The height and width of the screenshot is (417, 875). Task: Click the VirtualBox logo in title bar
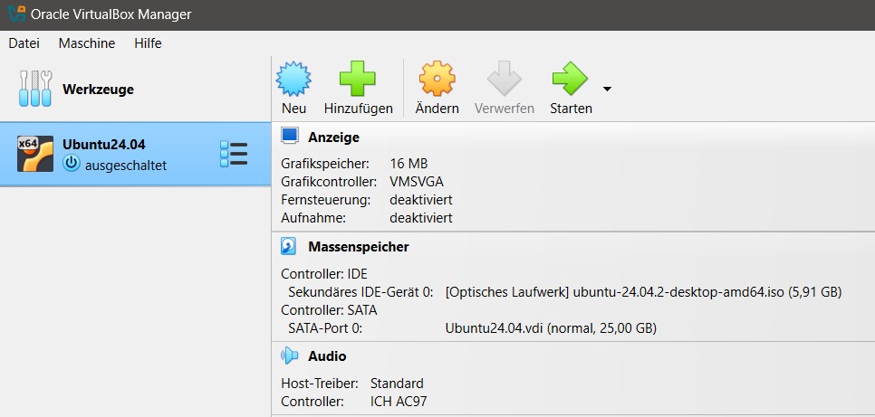(x=16, y=14)
